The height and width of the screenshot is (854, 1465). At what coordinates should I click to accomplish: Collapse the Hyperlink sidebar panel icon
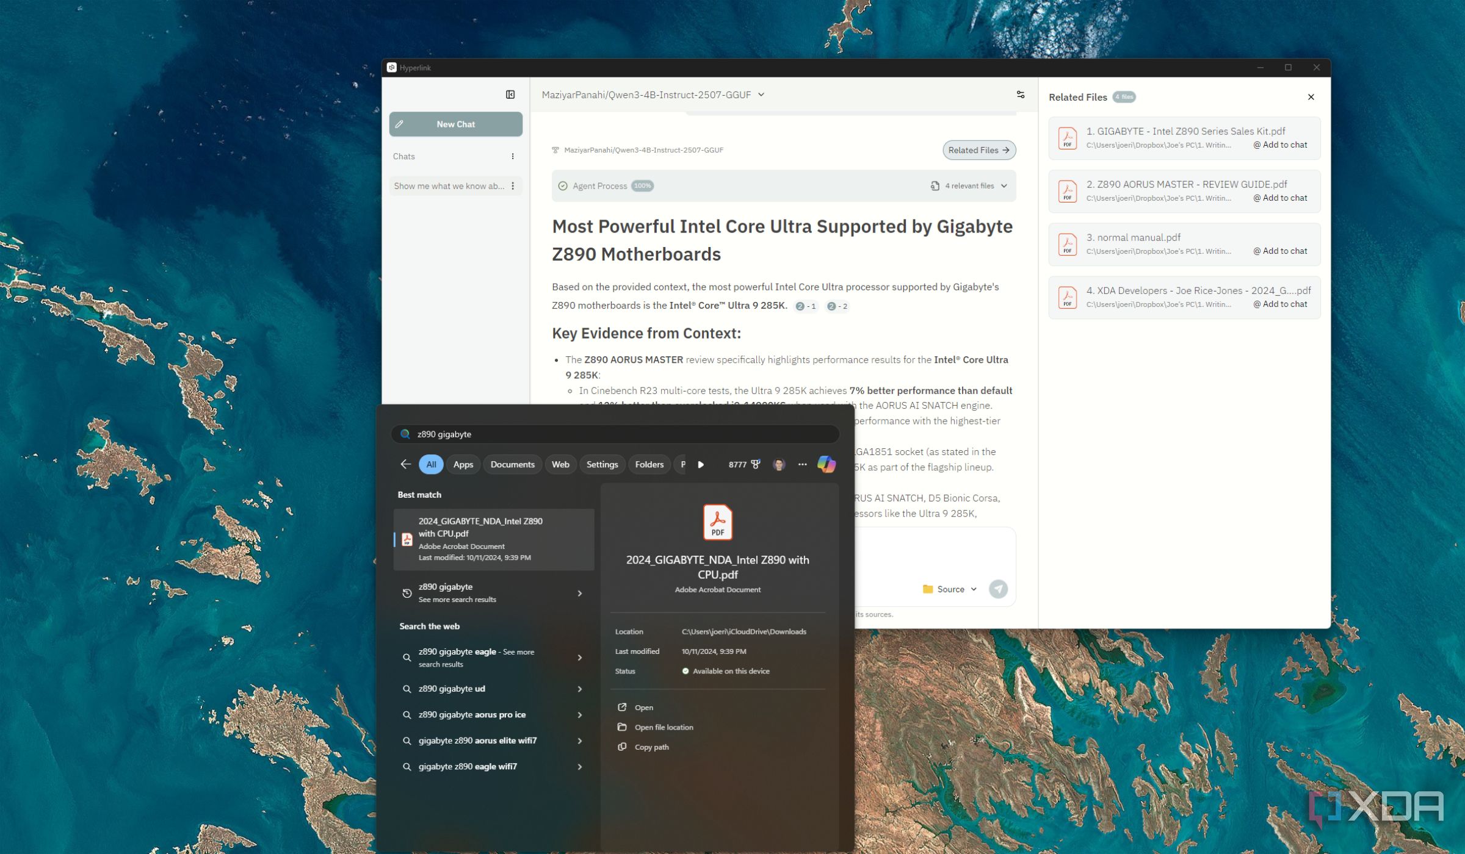[510, 95]
